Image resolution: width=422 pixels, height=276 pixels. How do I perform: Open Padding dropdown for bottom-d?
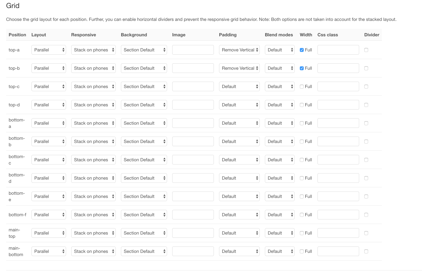(x=239, y=178)
